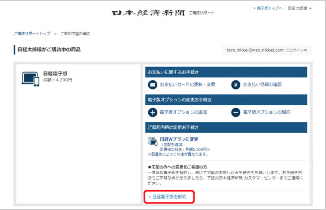The width and height of the screenshot is (326, 210).
Task: Click the 変更後の料金：月額5,509円 text
Action: [x=184, y=149]
